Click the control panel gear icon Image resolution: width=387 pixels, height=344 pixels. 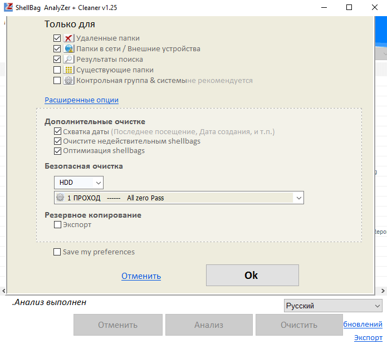[68, 81]
